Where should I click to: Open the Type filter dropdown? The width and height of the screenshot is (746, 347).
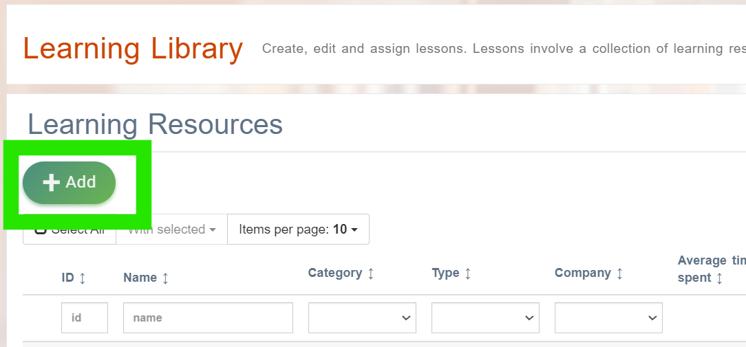[485, 317]
